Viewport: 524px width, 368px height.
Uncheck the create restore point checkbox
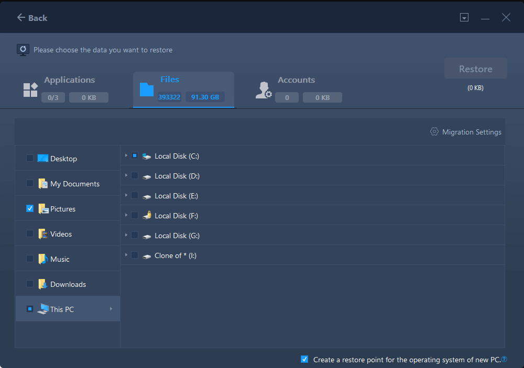304,359
